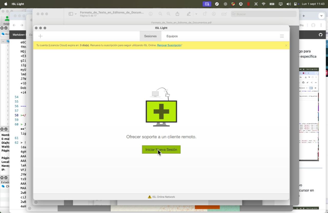
Task: Switch to the Equipos tab
Action: coord(172,36)
